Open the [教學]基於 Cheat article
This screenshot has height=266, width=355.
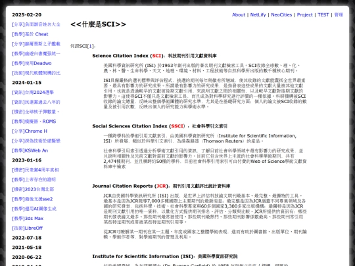point(30,34)
